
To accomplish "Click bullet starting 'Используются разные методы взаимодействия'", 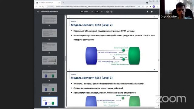I will (114, 38).
